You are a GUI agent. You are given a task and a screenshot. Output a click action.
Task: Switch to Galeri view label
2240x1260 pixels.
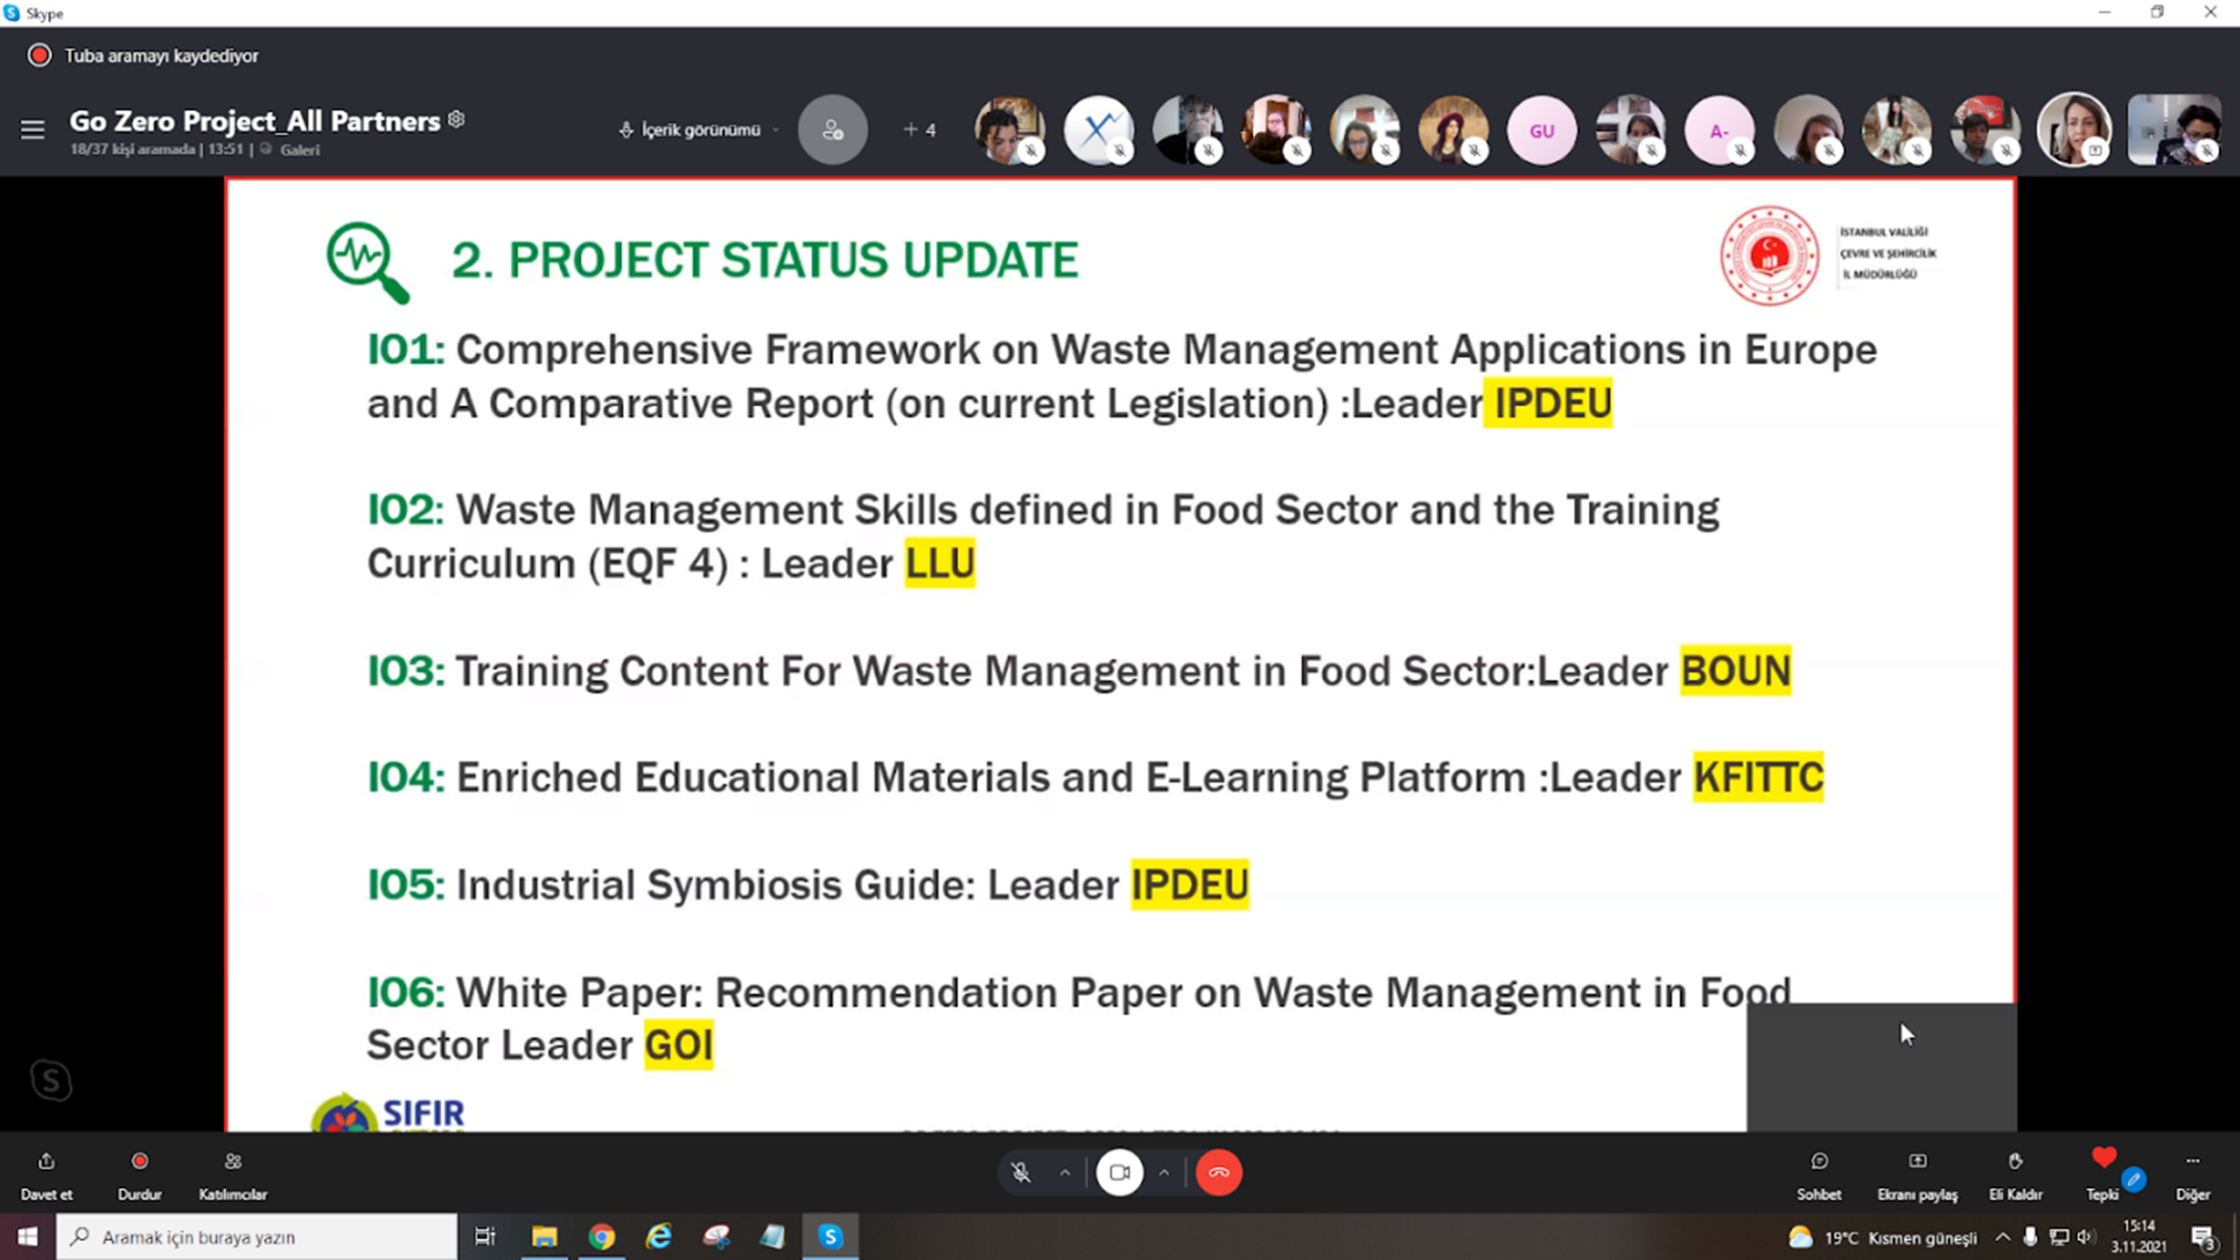(300, 150)
